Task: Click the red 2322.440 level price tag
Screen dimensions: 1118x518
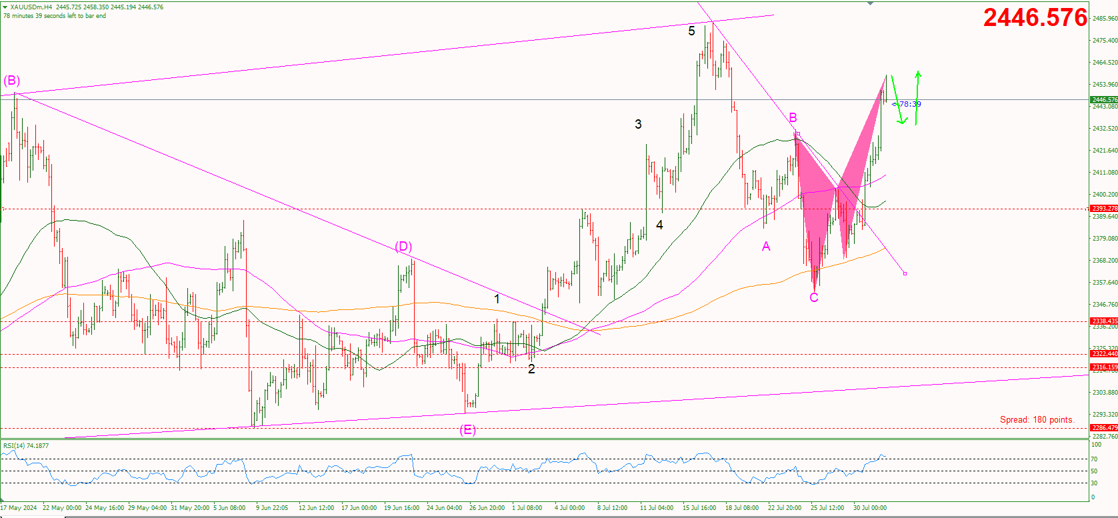Action: click(x=1104, y=354)
